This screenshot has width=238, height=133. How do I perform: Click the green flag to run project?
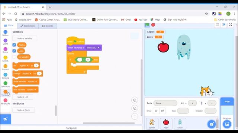147,25
